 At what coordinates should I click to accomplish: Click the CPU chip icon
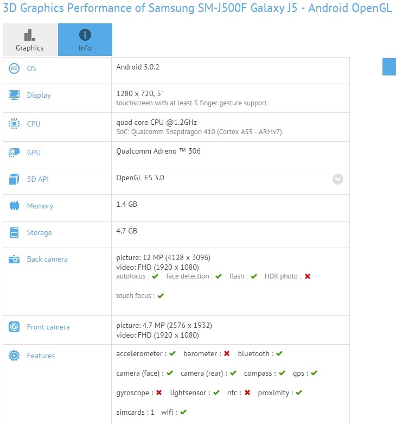coord(14,124)
